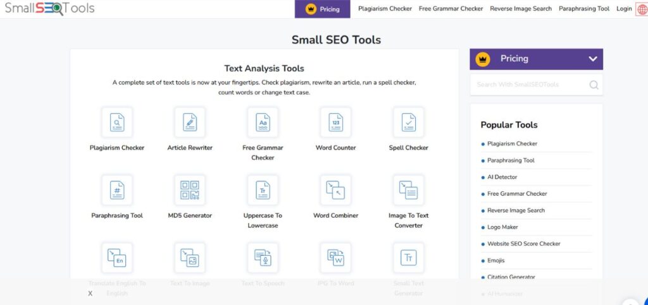Open Free Grammar Checker in top navigation

(451, 9)
